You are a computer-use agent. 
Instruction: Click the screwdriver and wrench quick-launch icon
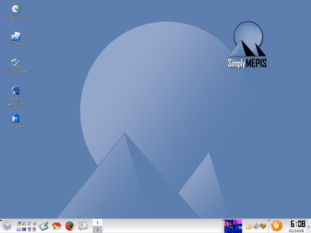pyautogui.click(x=24, y=223)
